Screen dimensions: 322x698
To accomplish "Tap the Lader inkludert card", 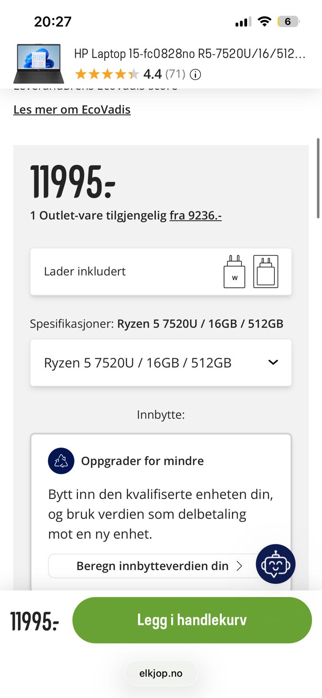I will (161, 272).
